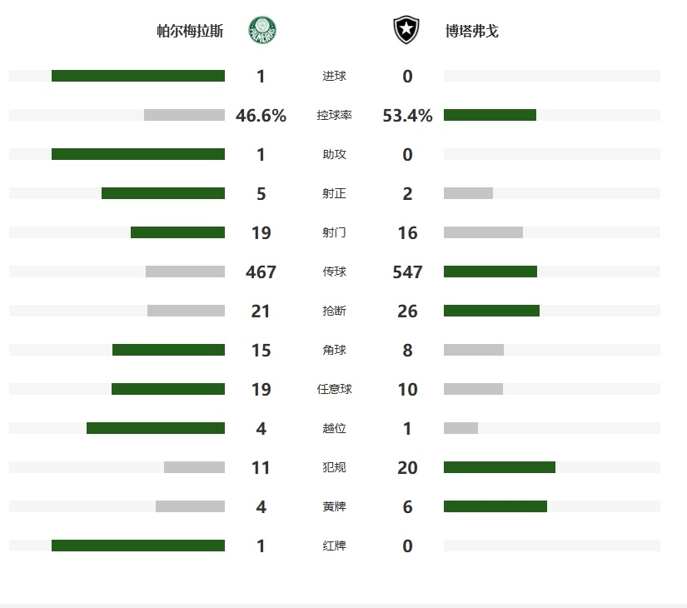Select the 控球率 stat label
687x608 pixels.
tap(334, 115)
